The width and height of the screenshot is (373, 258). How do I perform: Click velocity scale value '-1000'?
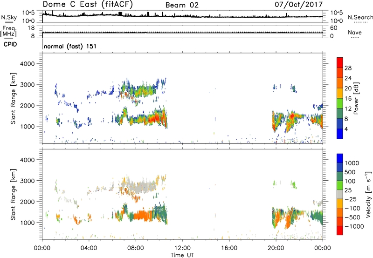(x=354, y=226)
